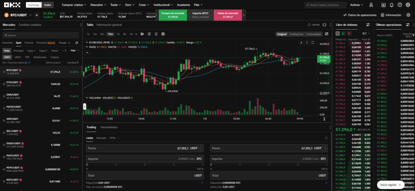Open the notifications bell in header

coord(391,5)
